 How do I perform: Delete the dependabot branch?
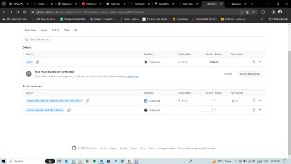(253, 101)
